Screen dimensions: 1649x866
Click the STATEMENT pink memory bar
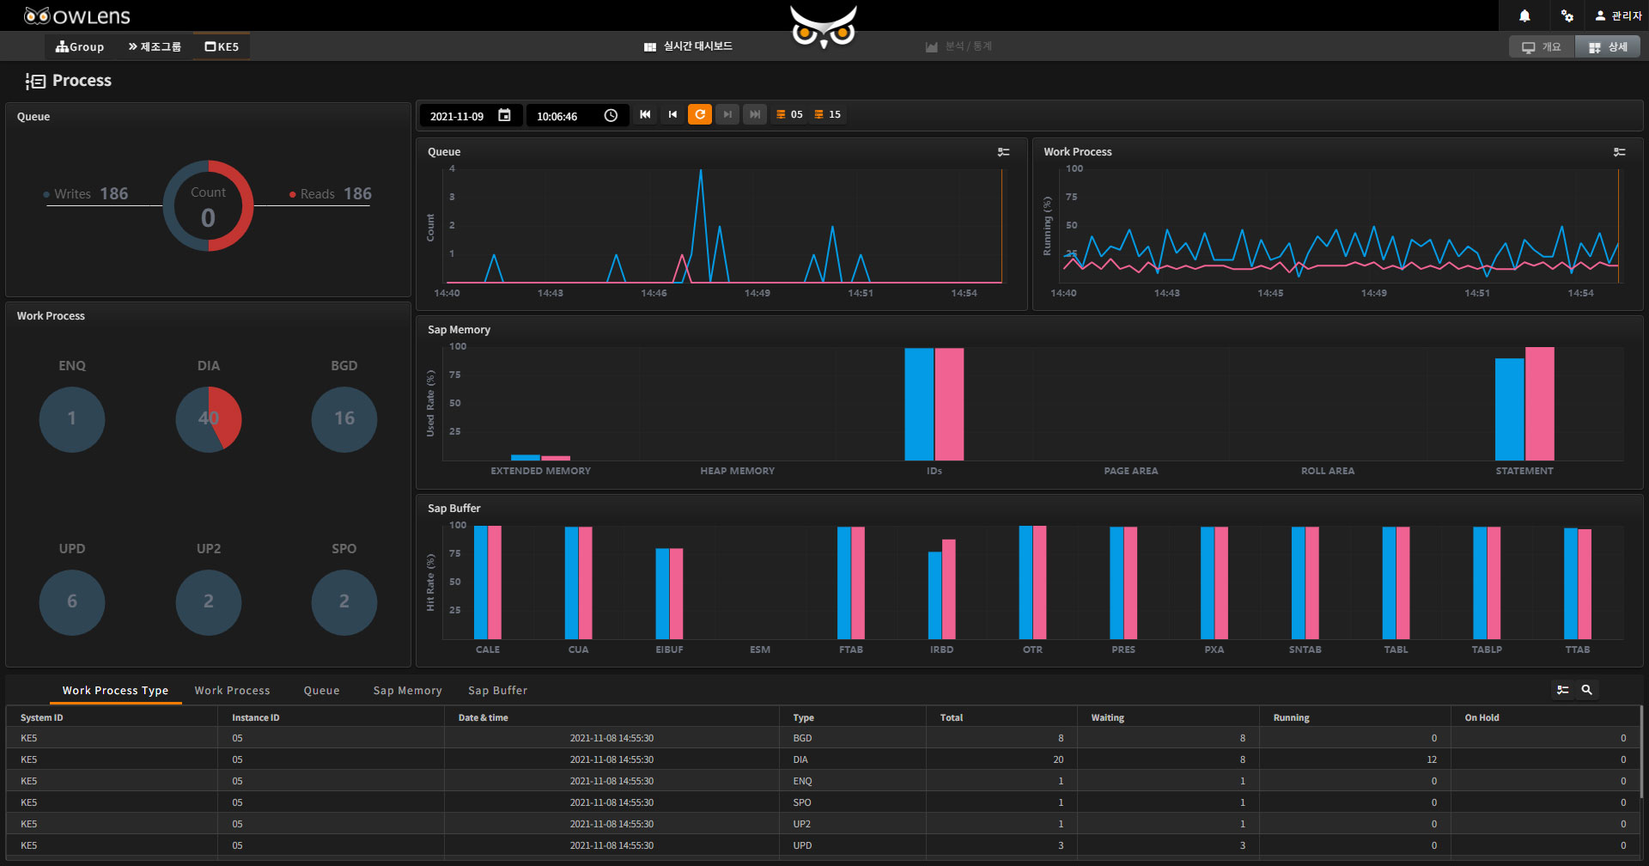click(1540, 404)
